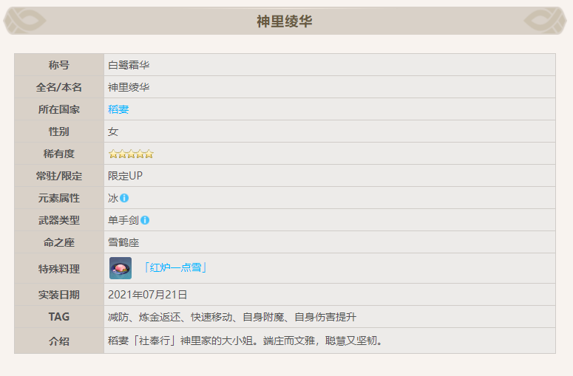Select the 雪鹤座 constellation value
Viewport: 573px width, 376px height.
pyautogui.click(x=123, y=242)
